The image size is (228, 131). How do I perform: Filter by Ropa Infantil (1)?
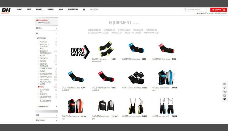pyautogui.click(x=152, y=33)
